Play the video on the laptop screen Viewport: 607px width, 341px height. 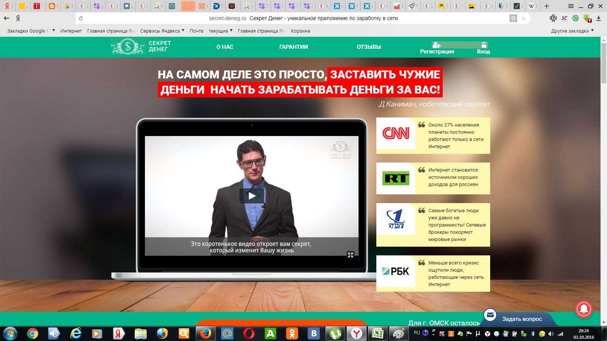point(252,196)
